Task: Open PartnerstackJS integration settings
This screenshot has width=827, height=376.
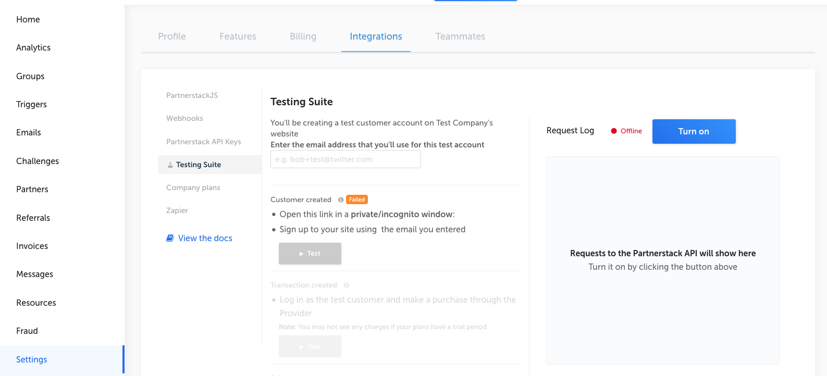Action: click(x=192, y=95)
